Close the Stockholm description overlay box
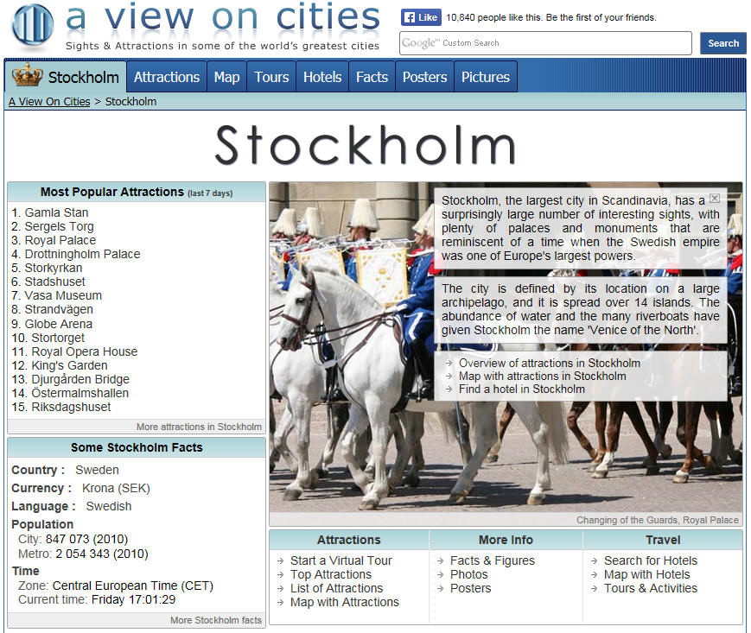 tap(714, 198)
